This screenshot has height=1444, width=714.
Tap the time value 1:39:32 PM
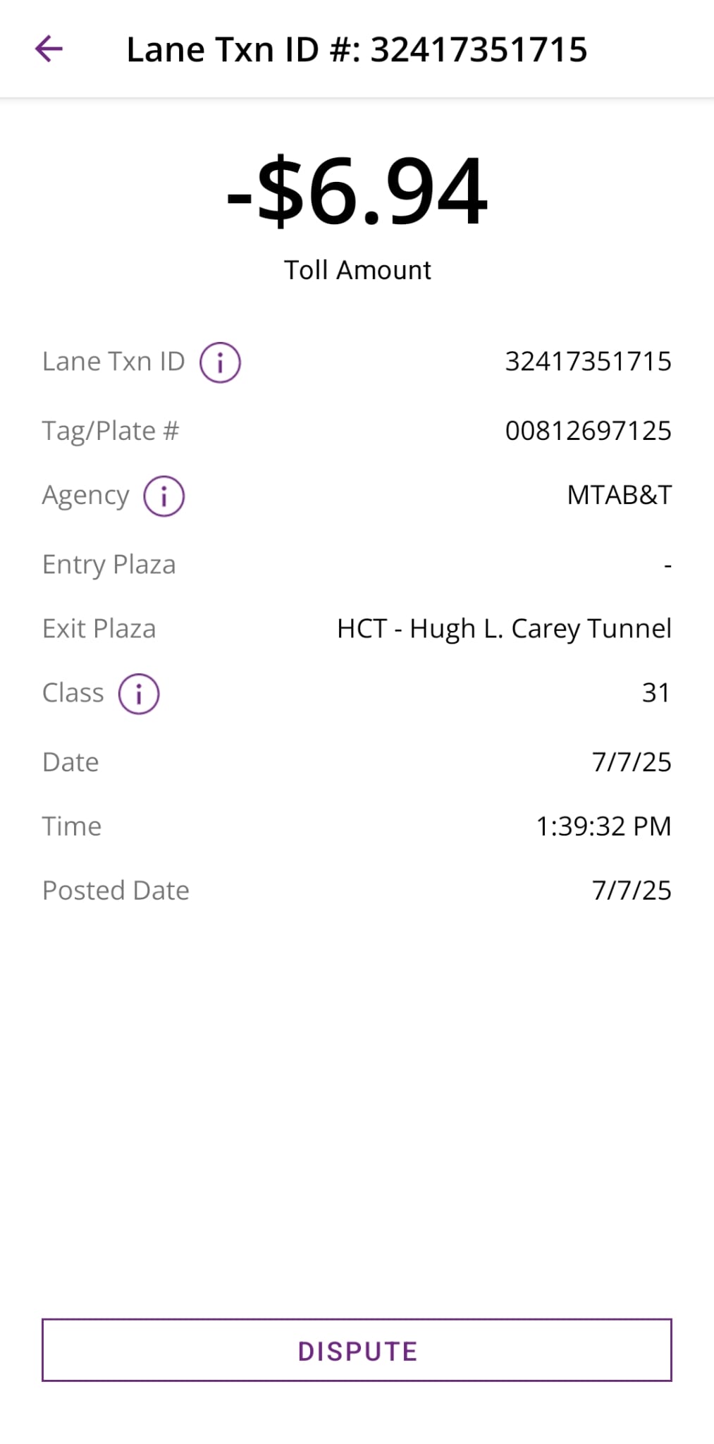[603, 826]
